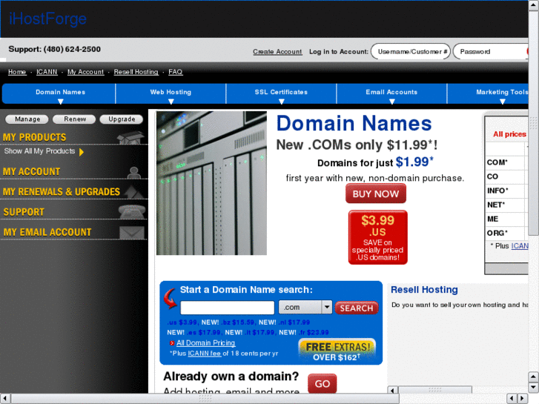Click the vertical scrollbar up arrow at top
This screenshot has height=404, width=539.
click(534, 5)
